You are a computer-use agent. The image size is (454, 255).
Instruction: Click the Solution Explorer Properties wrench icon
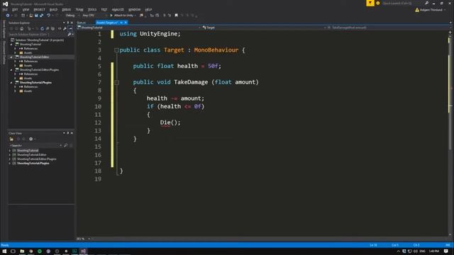point(65,28)
